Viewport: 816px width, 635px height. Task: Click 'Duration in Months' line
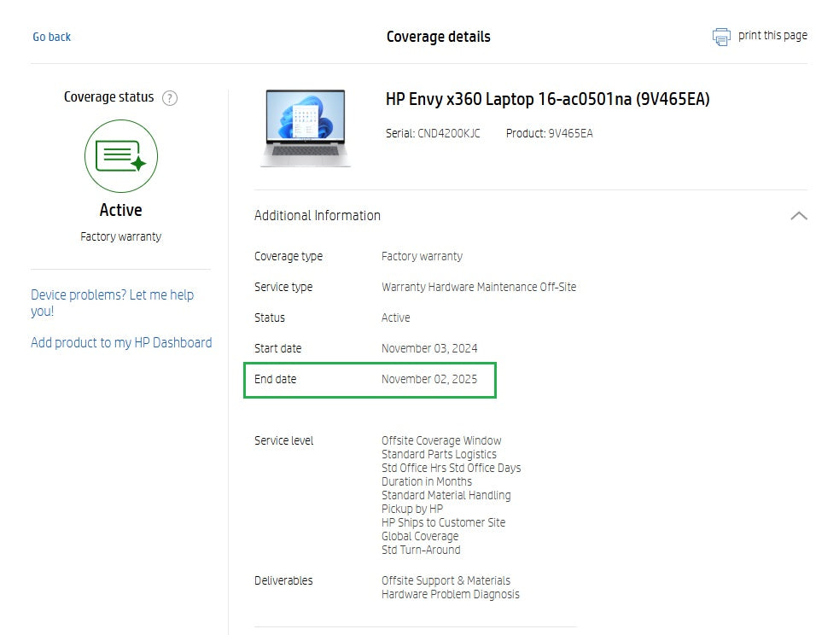427,481
